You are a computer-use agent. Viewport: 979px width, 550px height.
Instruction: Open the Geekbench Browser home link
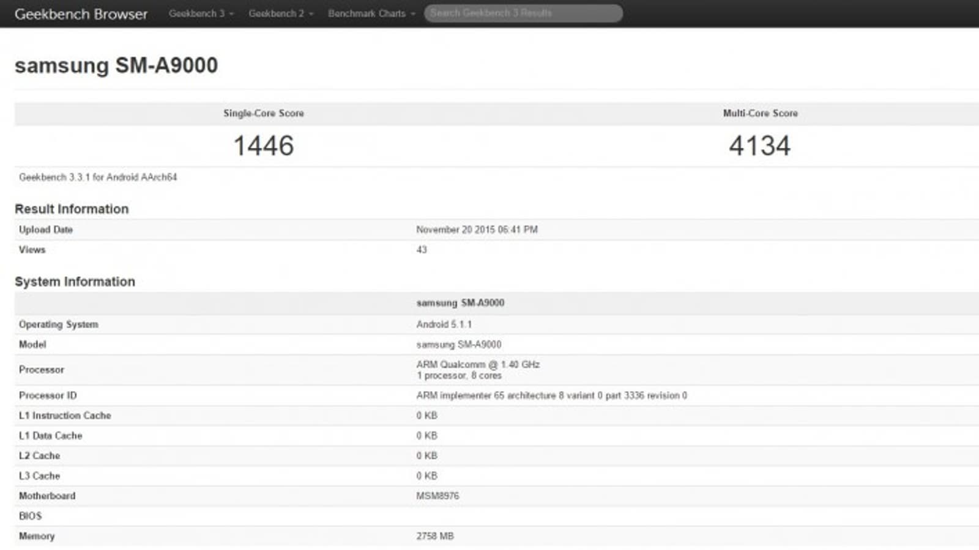(81, 14)
